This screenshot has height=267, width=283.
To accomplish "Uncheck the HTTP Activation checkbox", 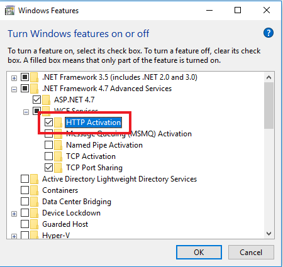I will [x=48, y=123].
